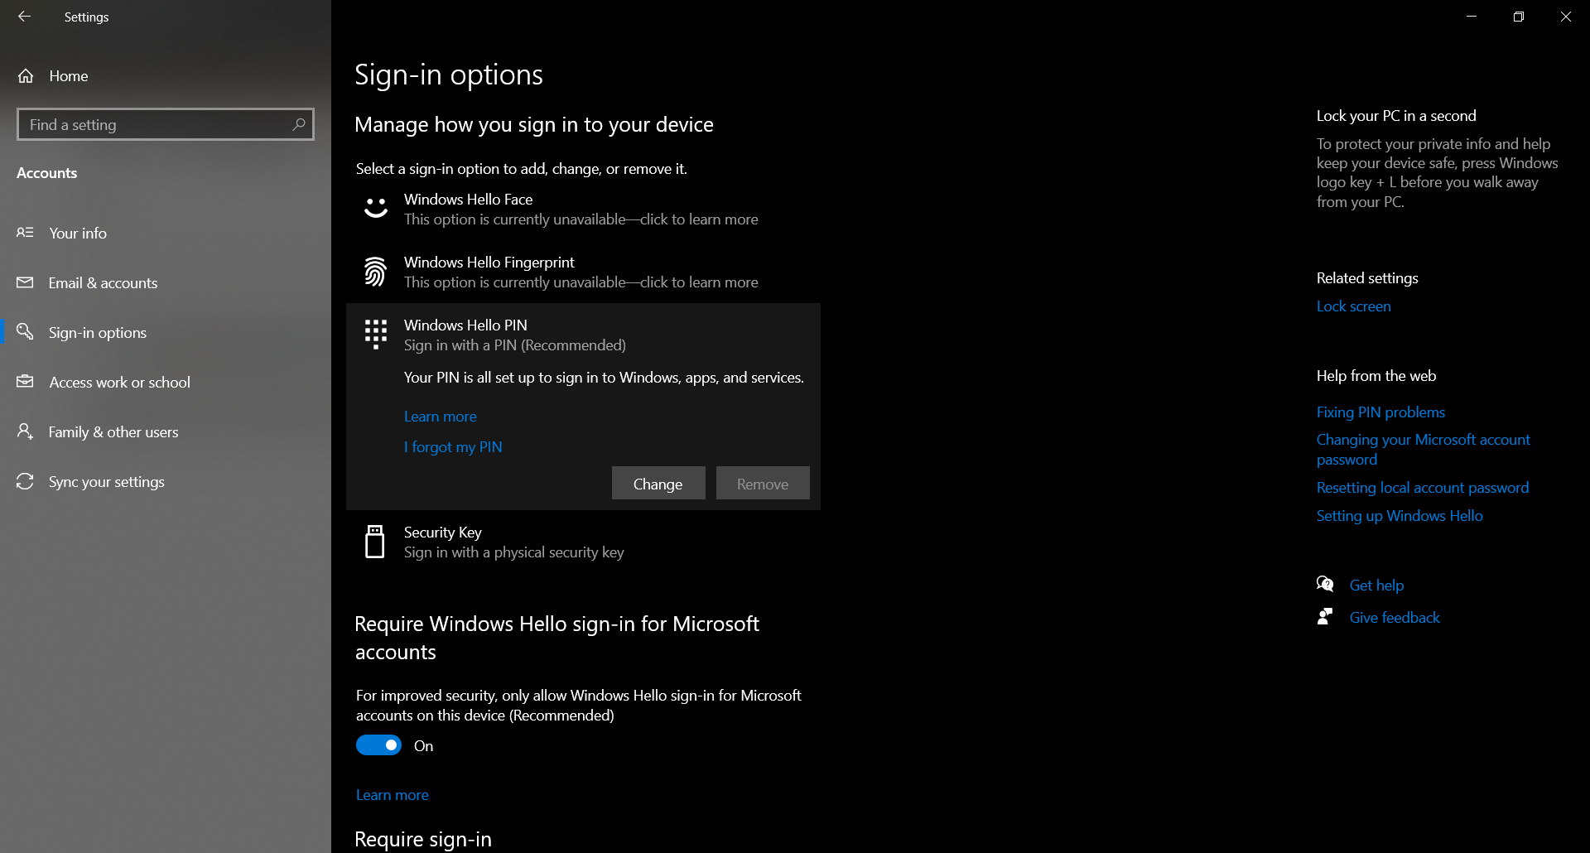The width and height of the screenshot is (1590, 853).
Task: Click the Remove PIN button
Action: [x=763, y=484]
